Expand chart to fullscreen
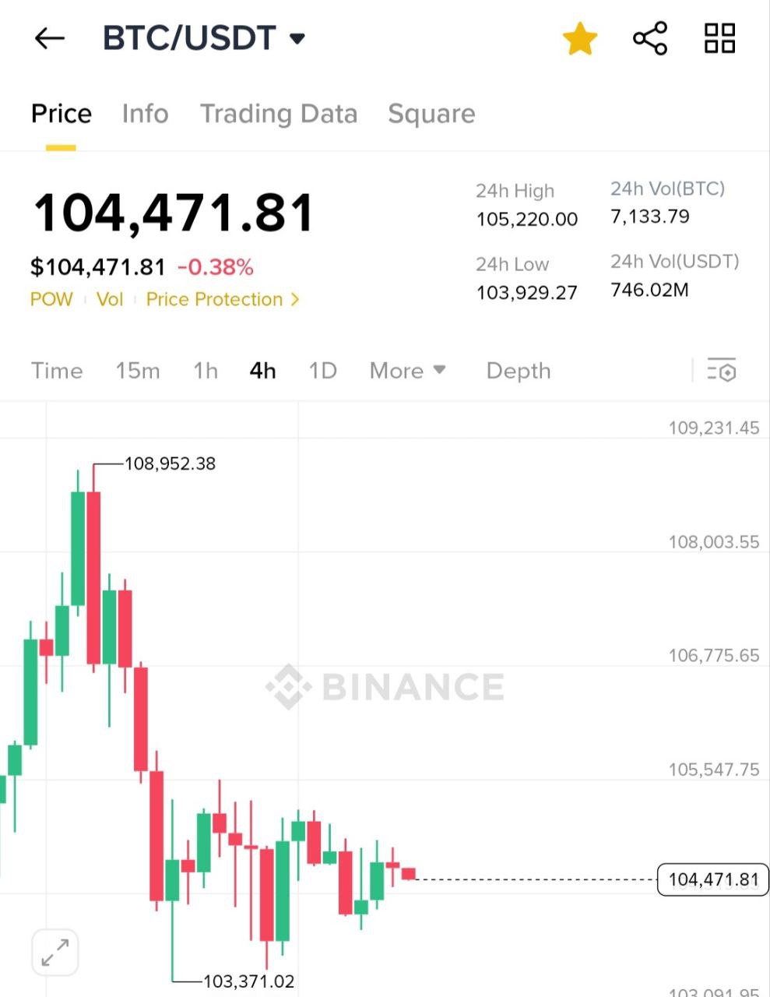This screenshot has height=997, width=770. tap(55, 952)
